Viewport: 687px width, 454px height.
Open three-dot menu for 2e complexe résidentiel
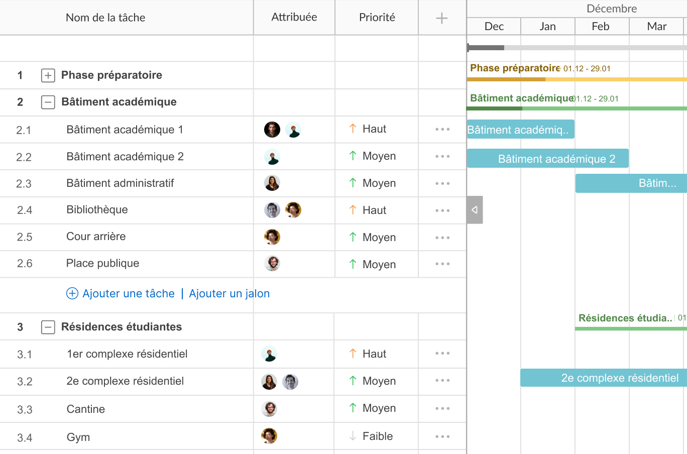(442, 381)
